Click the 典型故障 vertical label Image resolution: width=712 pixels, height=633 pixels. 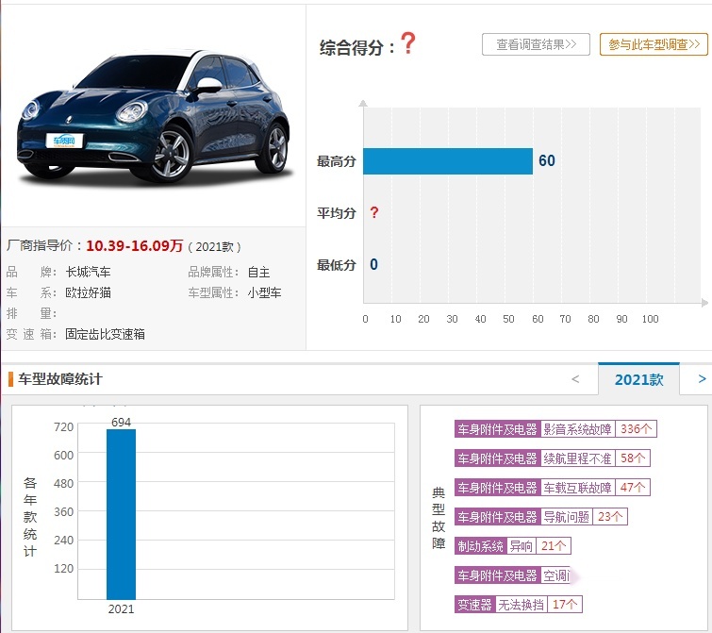pyautogui.click(x=439, y=518)
